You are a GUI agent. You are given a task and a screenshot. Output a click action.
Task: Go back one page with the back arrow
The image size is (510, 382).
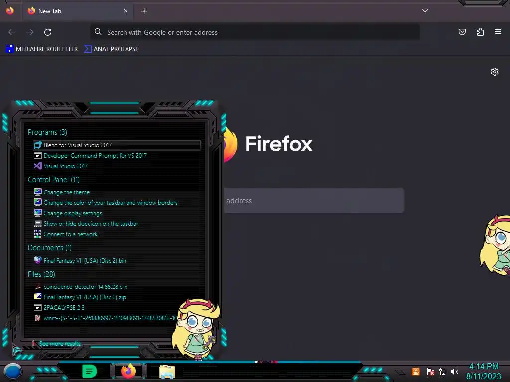12,32
